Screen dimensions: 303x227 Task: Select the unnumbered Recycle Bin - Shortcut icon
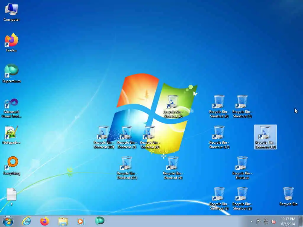(x=242, y=168)
